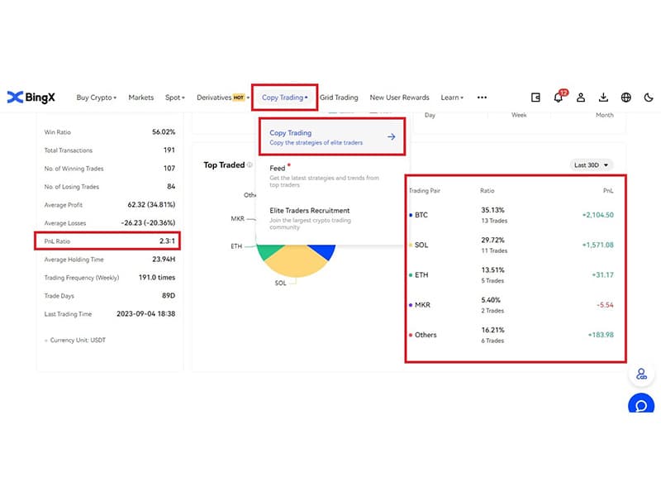
Task: Open the user account icon
Action: (x=581, y=98)
